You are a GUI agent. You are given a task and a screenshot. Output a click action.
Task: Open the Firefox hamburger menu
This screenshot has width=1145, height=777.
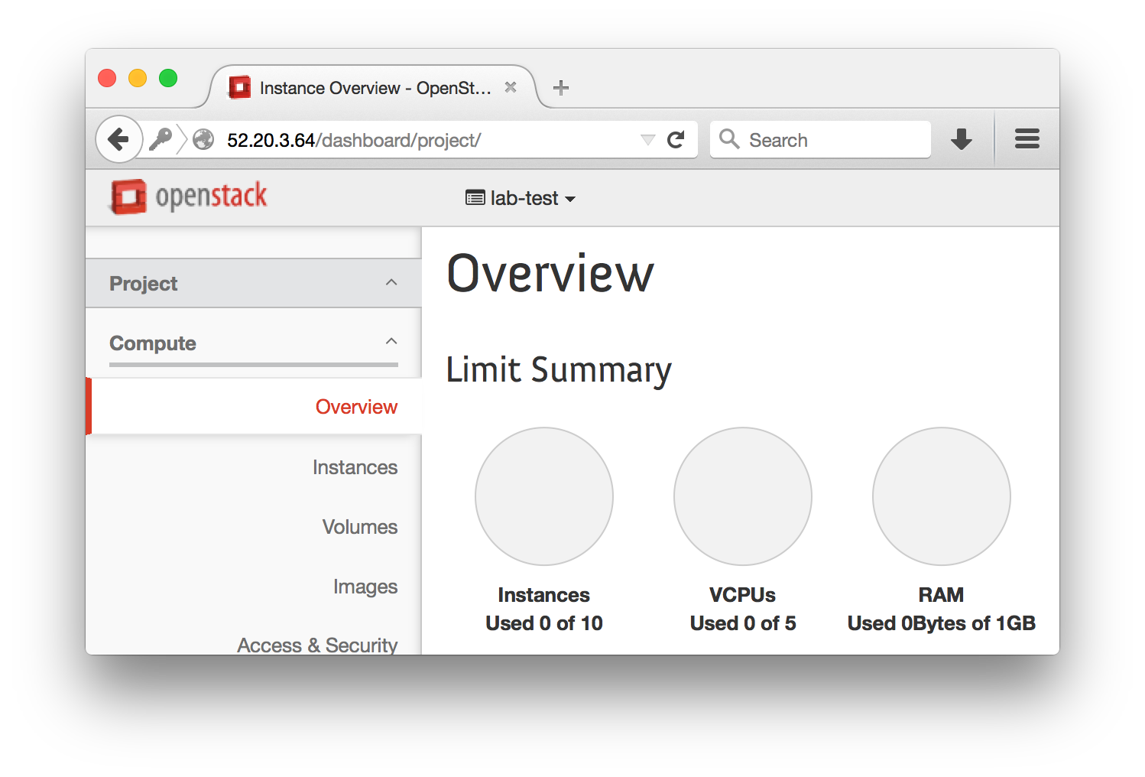[x=1027, y=139]
